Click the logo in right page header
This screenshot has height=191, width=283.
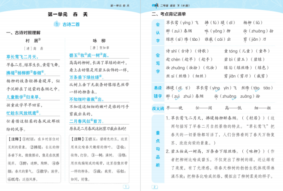[155, 5]
